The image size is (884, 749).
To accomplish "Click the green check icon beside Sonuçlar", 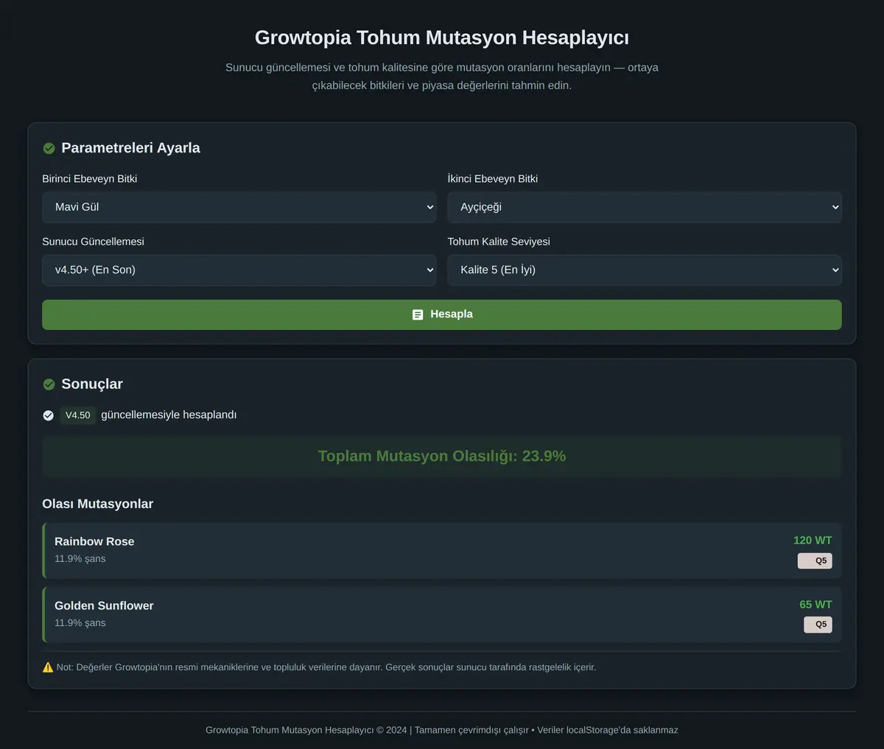I will 49,384.
